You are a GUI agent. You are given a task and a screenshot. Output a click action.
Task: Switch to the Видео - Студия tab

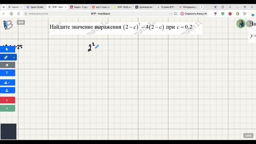tap(79, 7)
